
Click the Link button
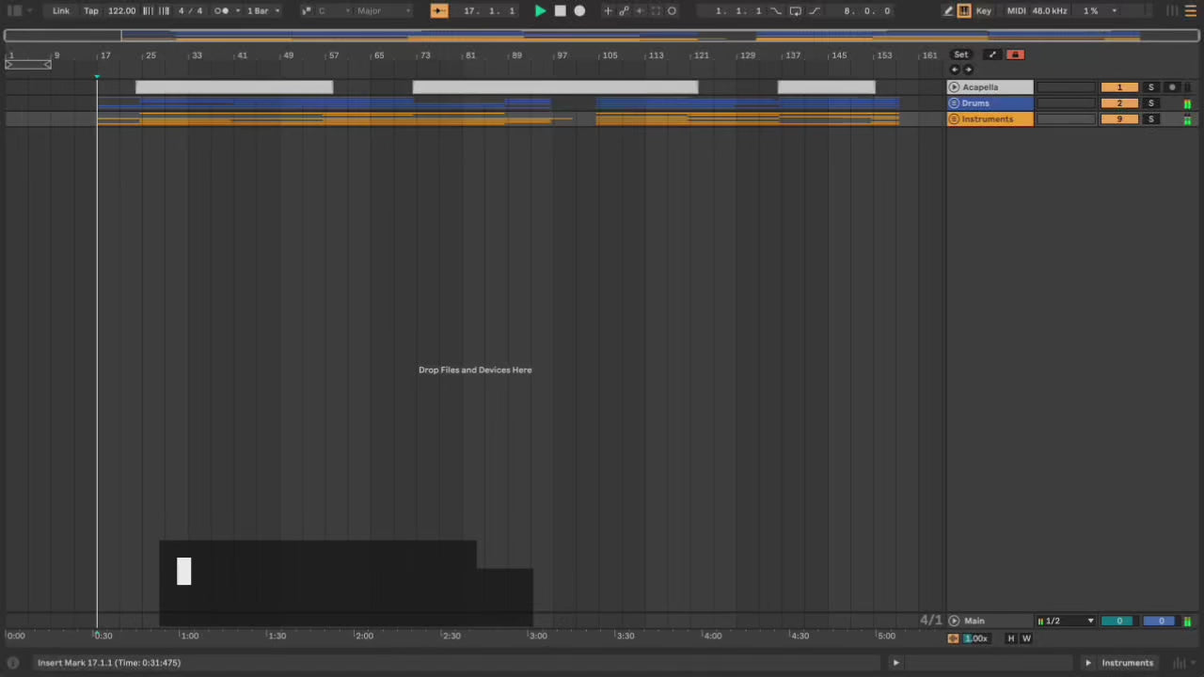[x=61, y=10]
